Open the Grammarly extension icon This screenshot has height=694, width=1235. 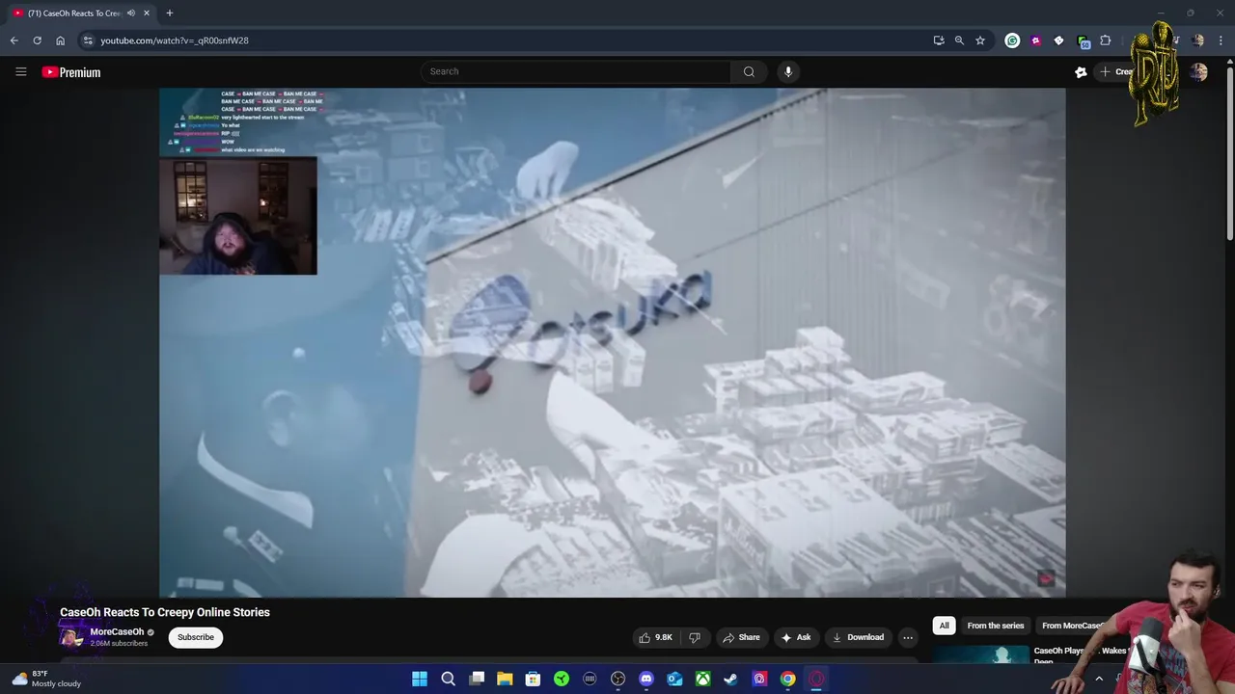[1012, 40]
